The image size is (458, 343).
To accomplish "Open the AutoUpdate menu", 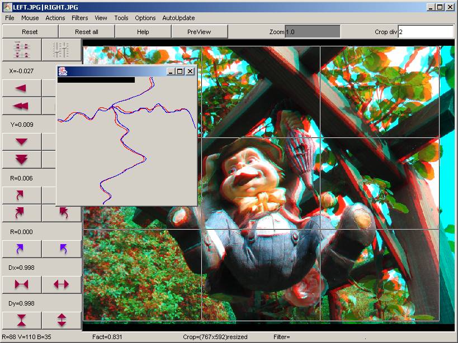I will tap(178, 18).
